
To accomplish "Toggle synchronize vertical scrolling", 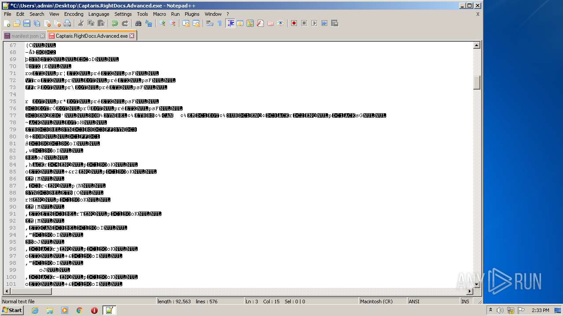I will (186, 23).
